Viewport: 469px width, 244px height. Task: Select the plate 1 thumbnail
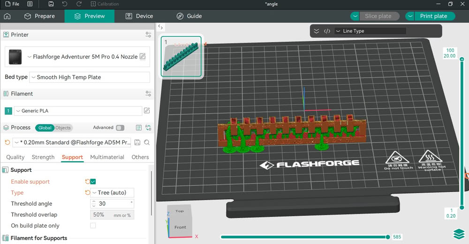(181, 57)
